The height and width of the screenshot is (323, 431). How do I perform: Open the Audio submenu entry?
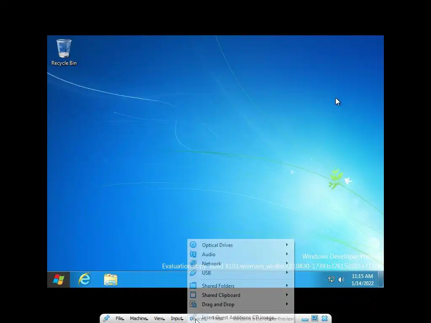click(240, 254)
